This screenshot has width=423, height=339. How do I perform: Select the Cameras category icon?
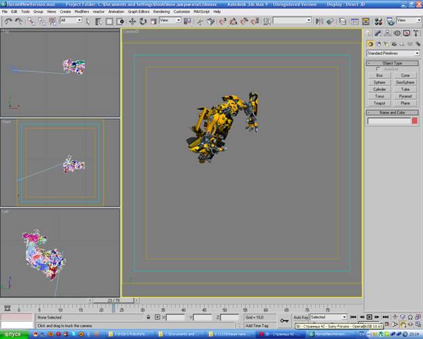(x=395, y=43)
